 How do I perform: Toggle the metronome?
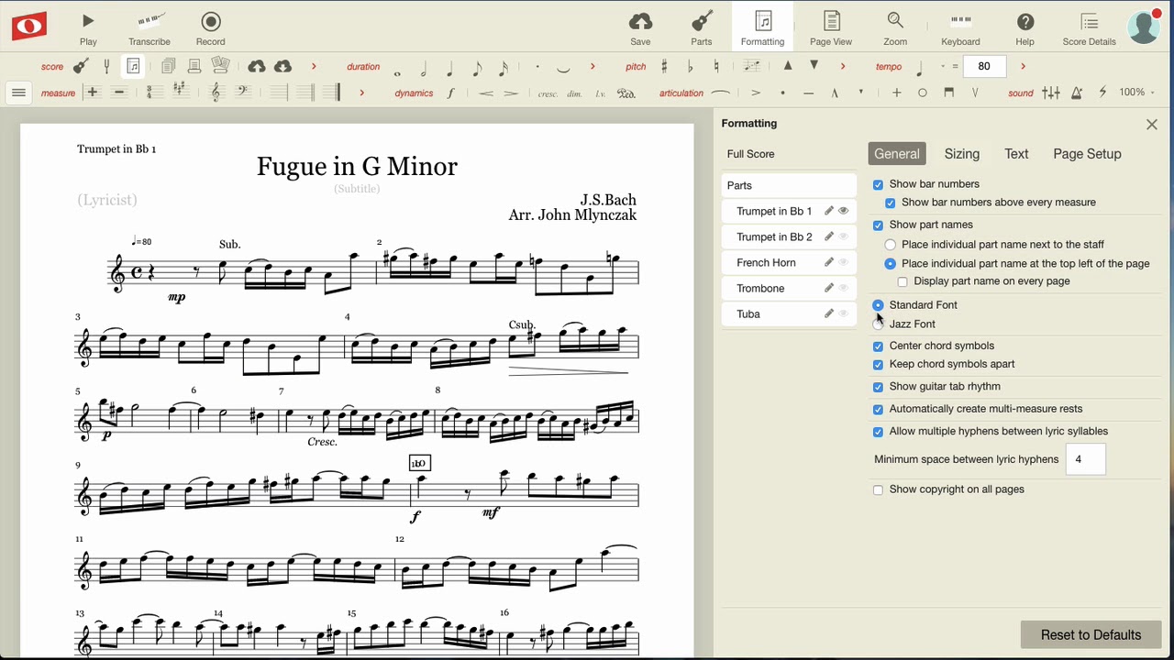click(x=1077, y=93)
